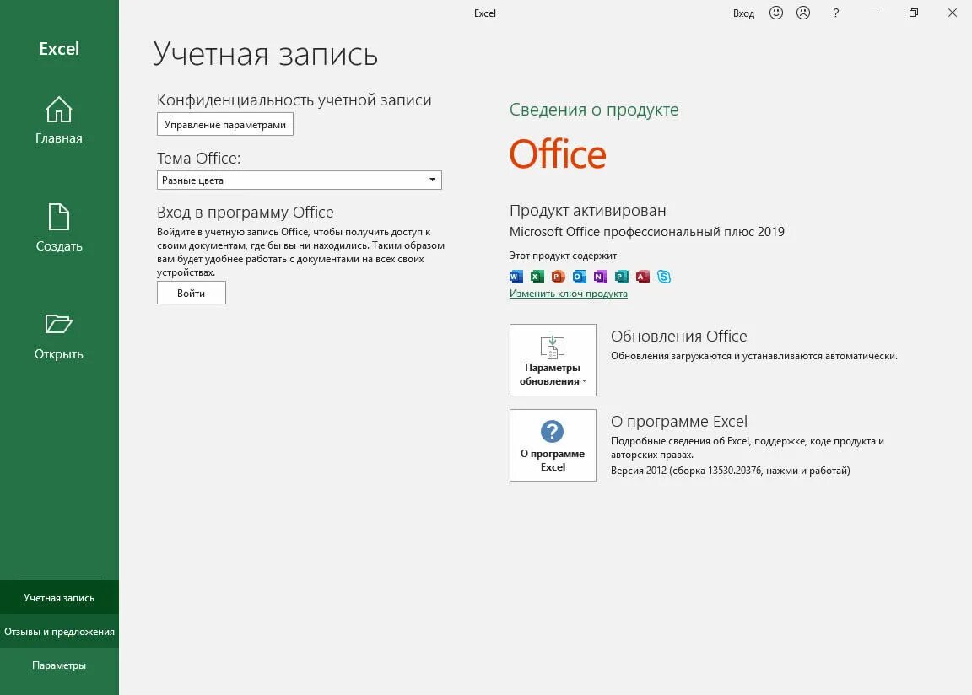
Task: Click the Outlook app icon
Action: tap(580, 277)
